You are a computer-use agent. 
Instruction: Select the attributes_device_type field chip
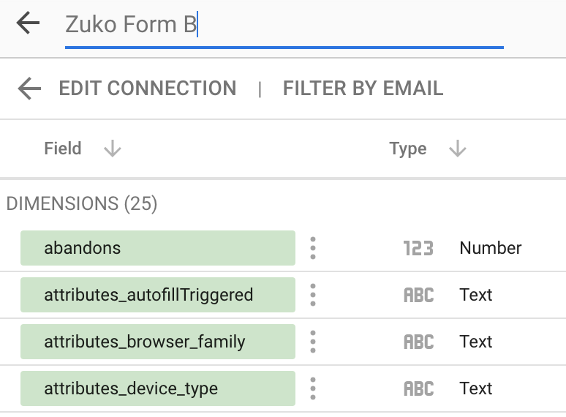click(x=158, y=389)
